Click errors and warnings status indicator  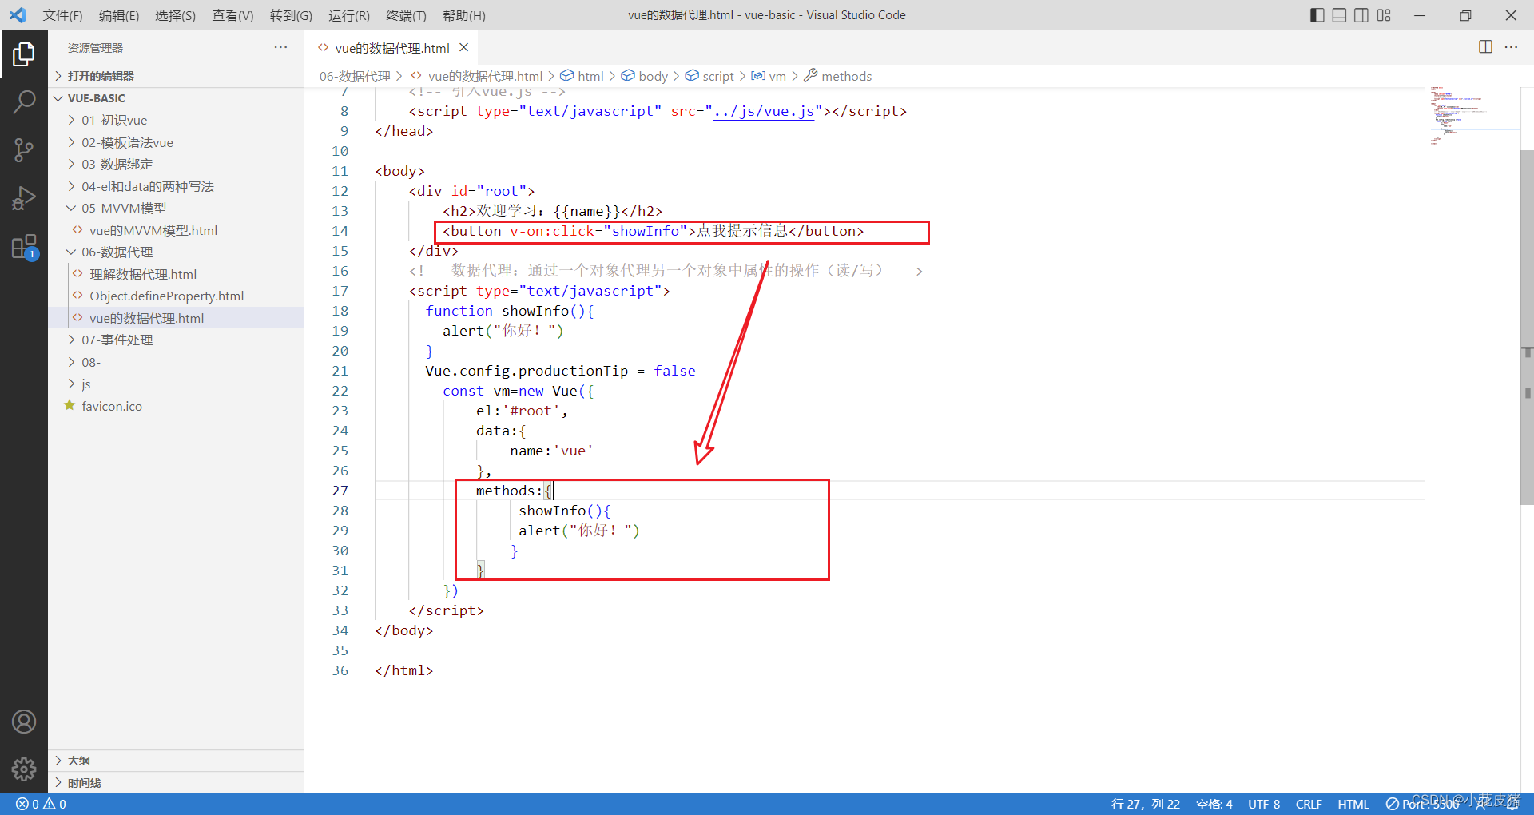tap(41, 804)
